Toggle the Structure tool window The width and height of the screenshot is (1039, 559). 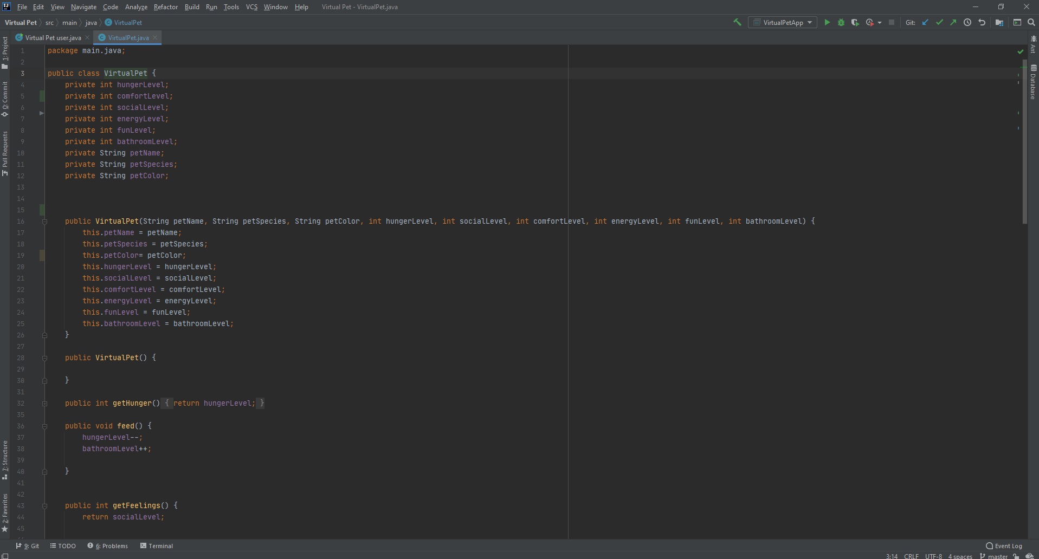click(5, 460)
